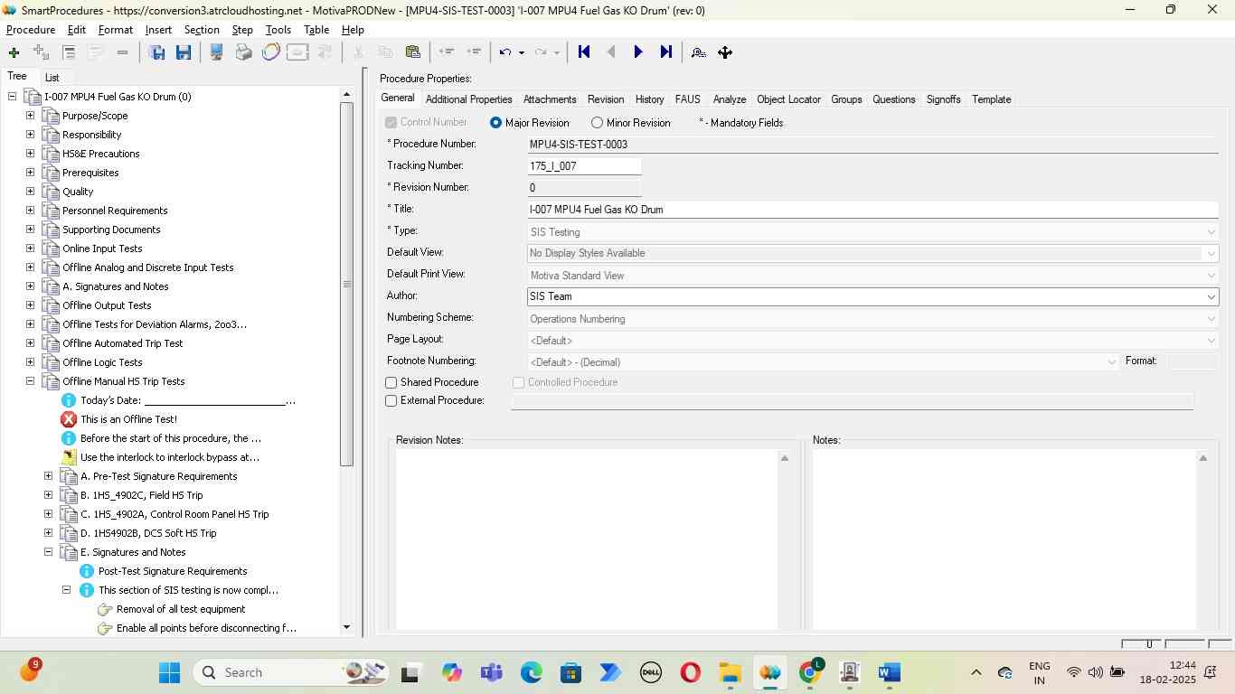Click the Tracking Number input field
Image resolution: width=1235 pixels, height=694 pixels.
point(584,166)
